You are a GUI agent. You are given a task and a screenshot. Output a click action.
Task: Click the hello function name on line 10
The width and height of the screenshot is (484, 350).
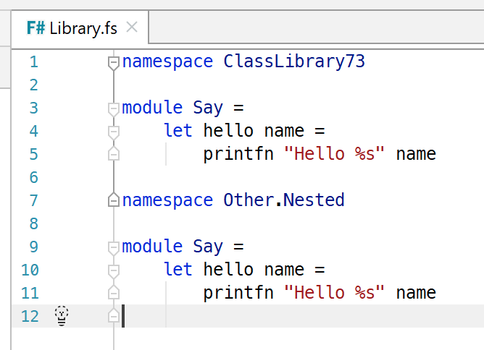(x=228, y=269)
